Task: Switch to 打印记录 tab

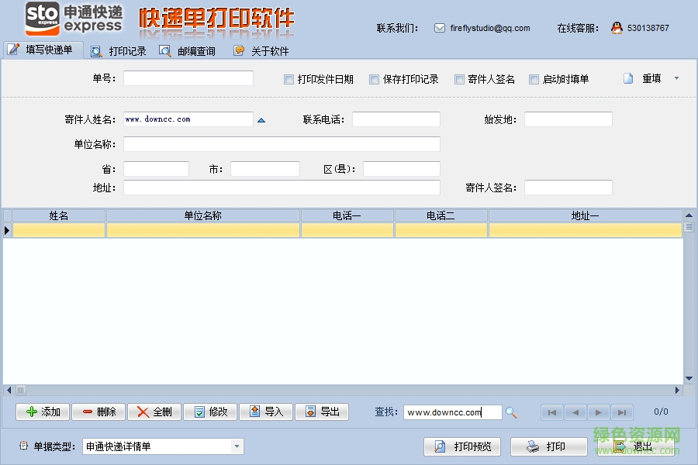Action: 119,51
